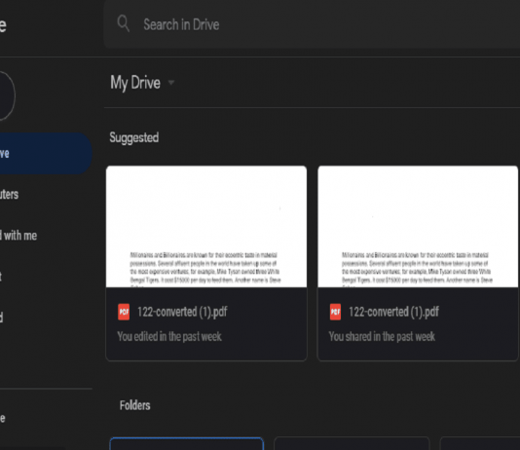Click the search magnifier icon
Image resolution: width=520 pixels, height=450 pixels.
click(123, 23)
